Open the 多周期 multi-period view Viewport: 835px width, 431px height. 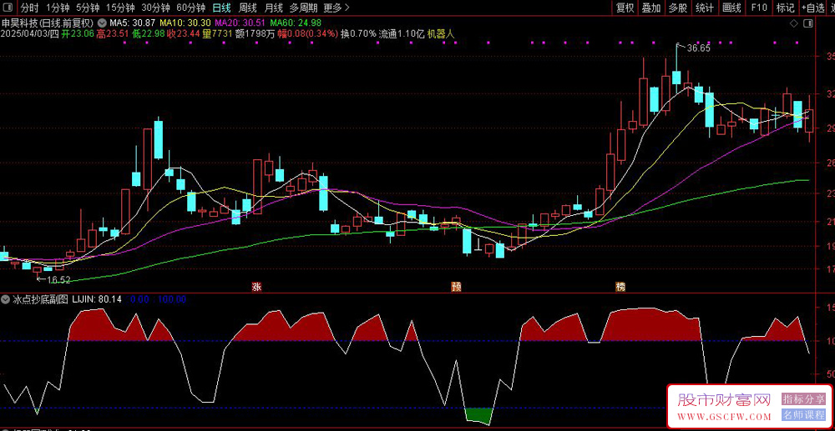[x=304, y=8]
